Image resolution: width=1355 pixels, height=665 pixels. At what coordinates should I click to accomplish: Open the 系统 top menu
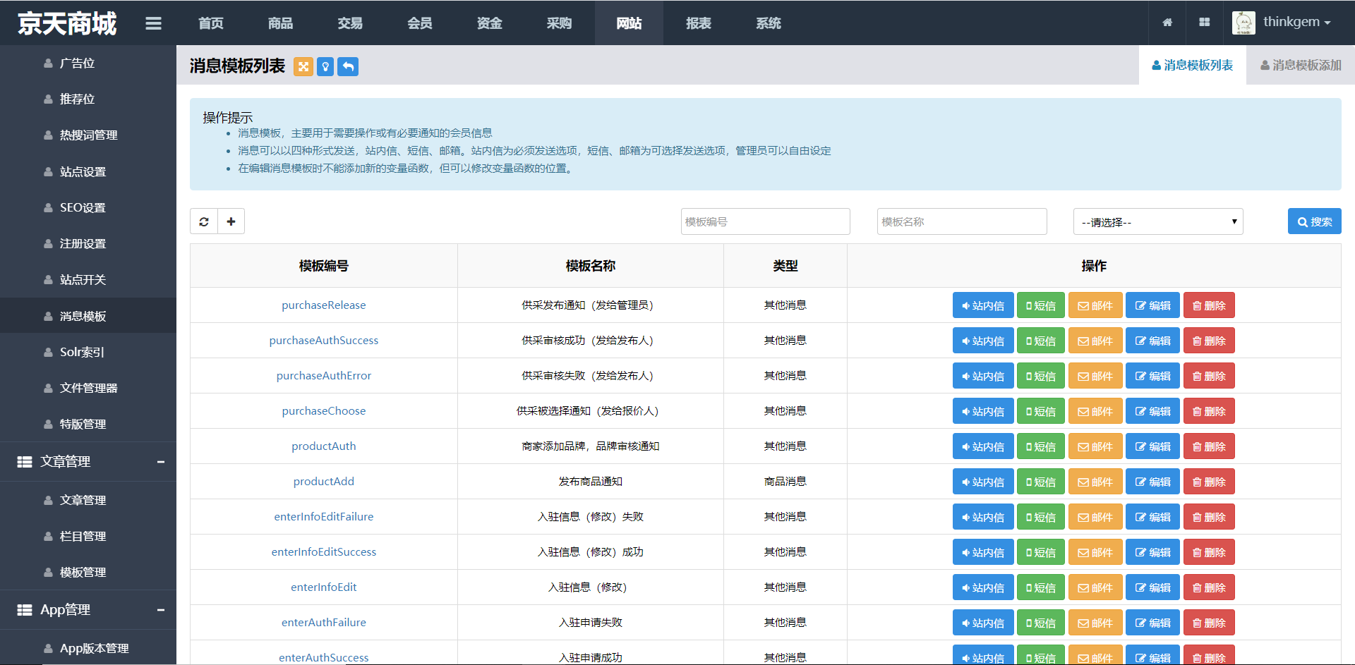click(x=769, y=23)
